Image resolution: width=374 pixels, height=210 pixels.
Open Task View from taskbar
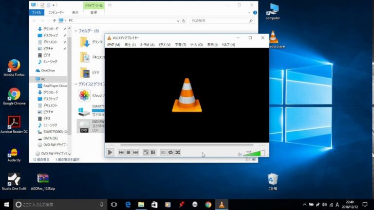(114, 205)
